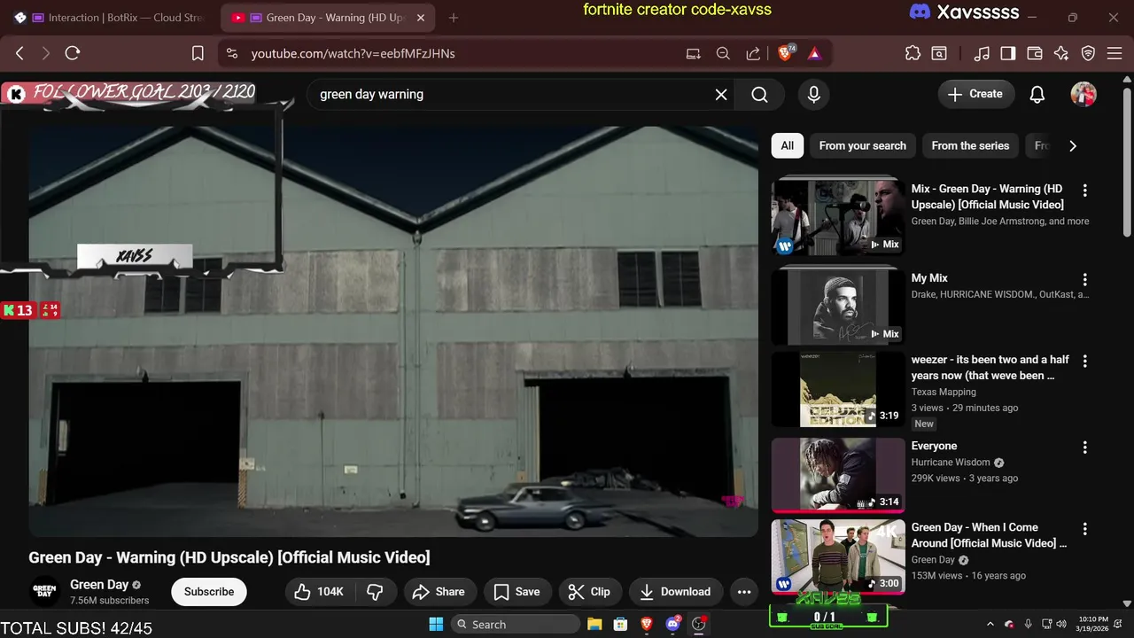1134x638 pixels.
Task: Click the YouTube search magnifier button
Action: (760, 94)
